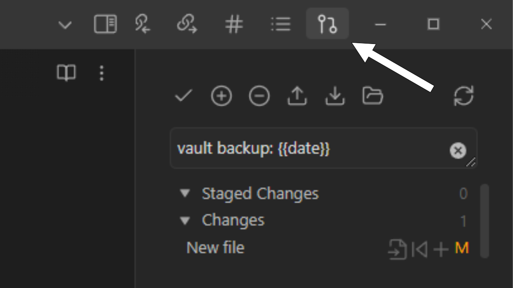Image resolution: width=513 pixels, height=288 pixels.
Task: Toggle the sidebar panel icon
Action: click(x=105, y=24)
